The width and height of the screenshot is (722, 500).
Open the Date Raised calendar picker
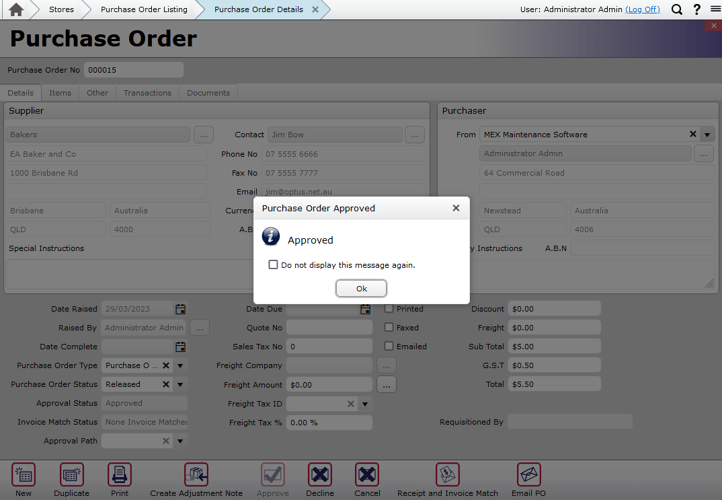(179, 309)
